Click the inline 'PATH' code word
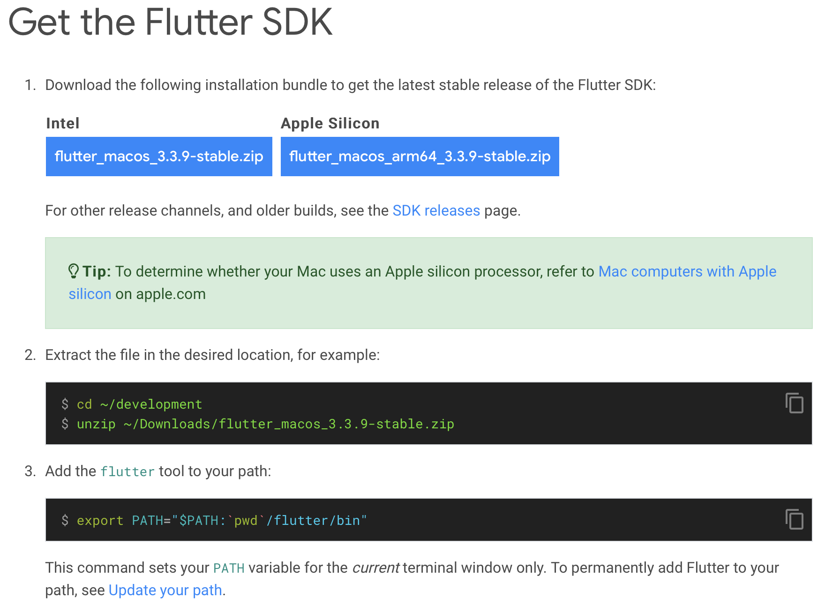Screen dimensions: 825x613 click(229, 568)
